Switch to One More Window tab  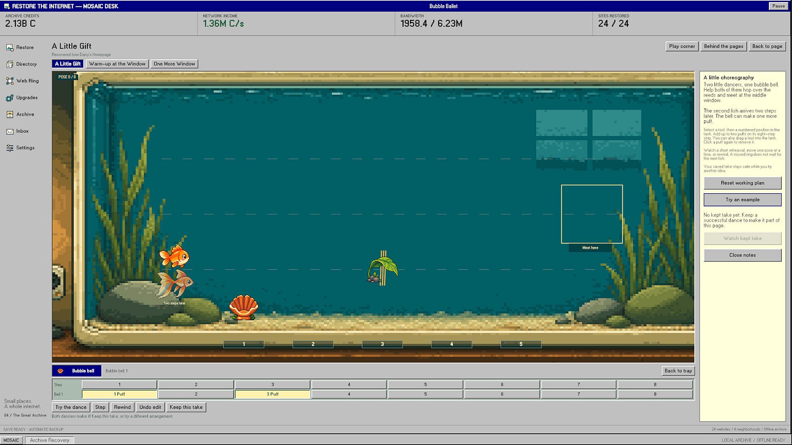[174, 64]
